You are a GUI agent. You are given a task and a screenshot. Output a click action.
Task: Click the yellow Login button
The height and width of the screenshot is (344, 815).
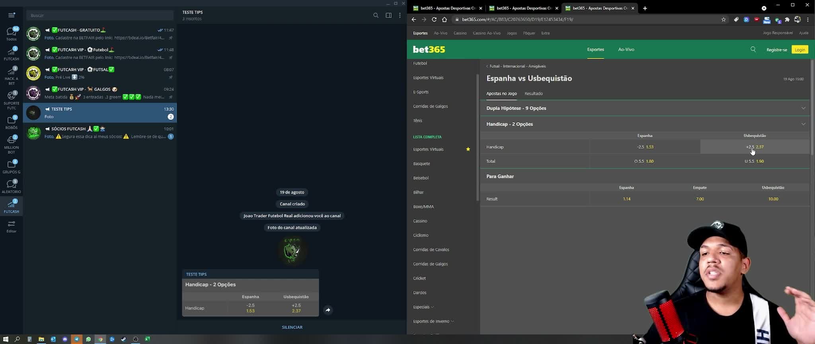click(800, 49)
